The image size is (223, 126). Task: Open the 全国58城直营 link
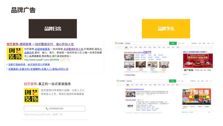(42, 49)
